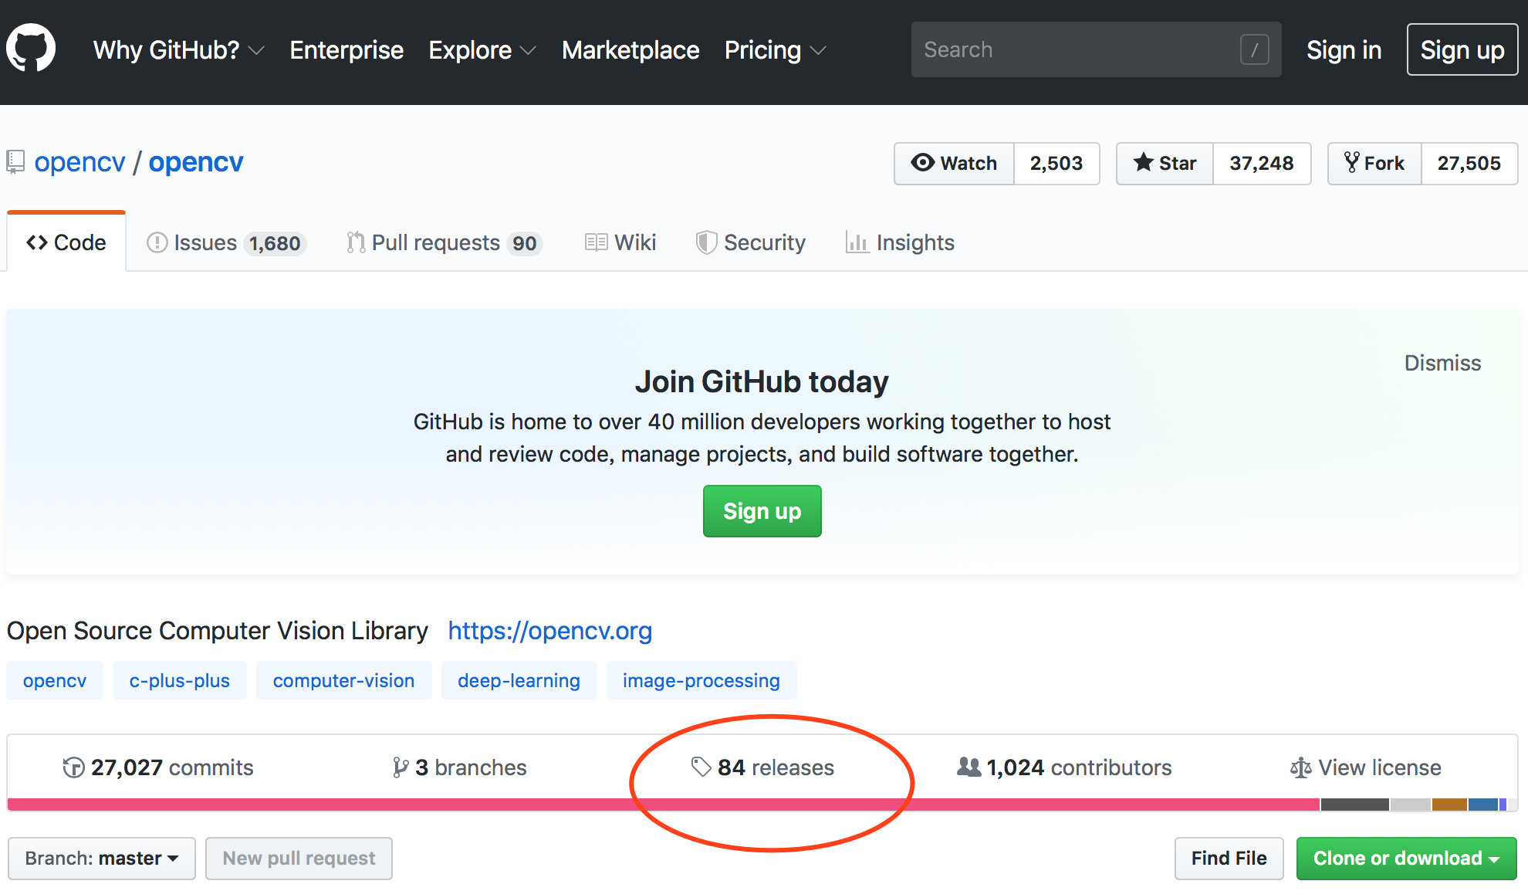
Task: Click the releases tag icon
Action: (701, 767)
